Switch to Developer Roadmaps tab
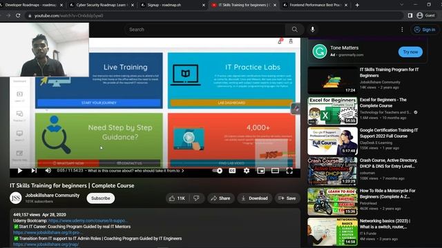Viewport: 442px width, 248px height. [x=30, y=5]
